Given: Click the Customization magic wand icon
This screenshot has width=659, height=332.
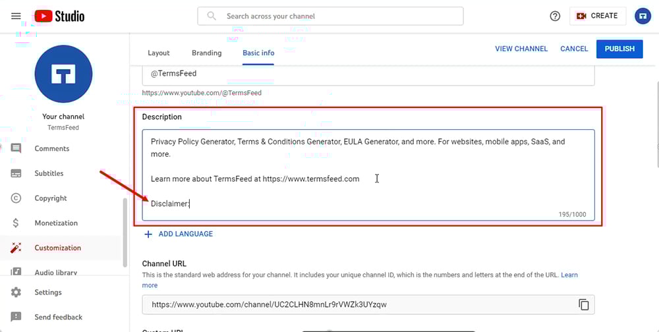Looking at the screenshot, I should [16, 248].
